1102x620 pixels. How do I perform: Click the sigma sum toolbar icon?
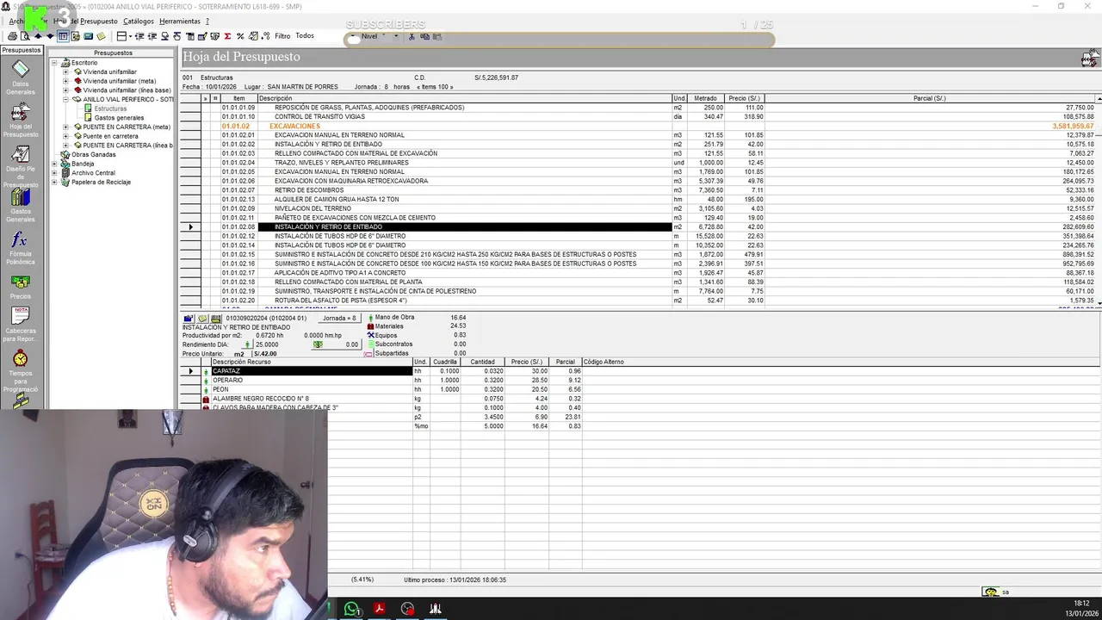point(227,36)
